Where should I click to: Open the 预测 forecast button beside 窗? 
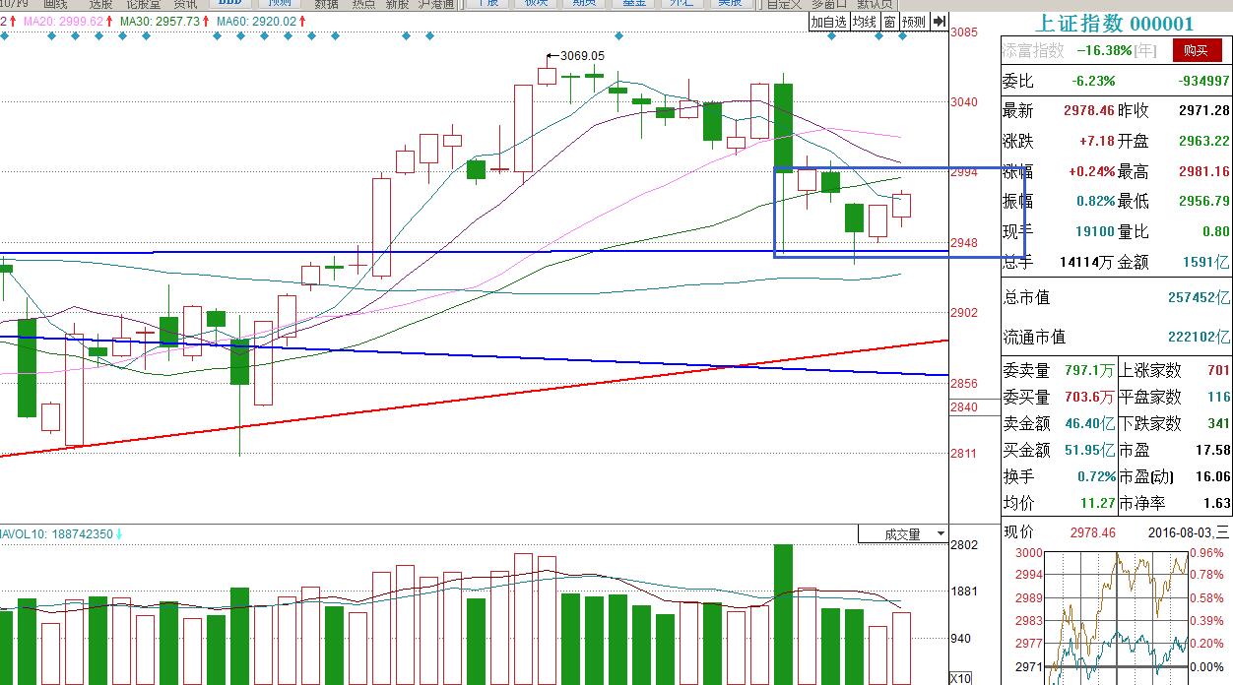pyautogui.click(x=914, y=22)
